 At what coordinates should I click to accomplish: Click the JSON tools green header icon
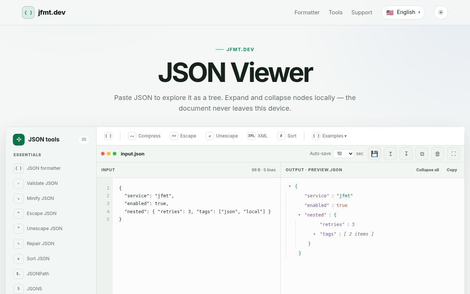(19, 140)
